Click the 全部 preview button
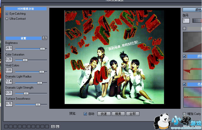Screen dimensions: 202x130 pos(133,114)
